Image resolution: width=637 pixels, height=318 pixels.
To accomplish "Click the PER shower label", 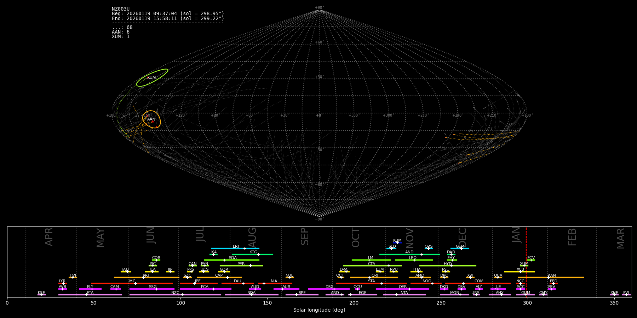I will (x=241, y=264).
